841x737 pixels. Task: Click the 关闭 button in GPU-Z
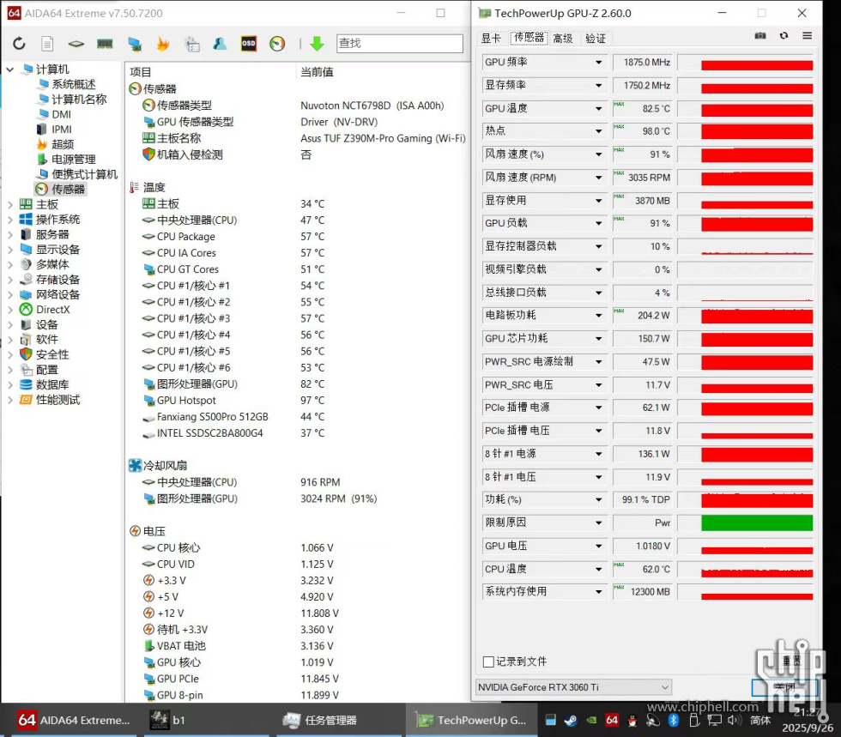click(x=783, y=687)
